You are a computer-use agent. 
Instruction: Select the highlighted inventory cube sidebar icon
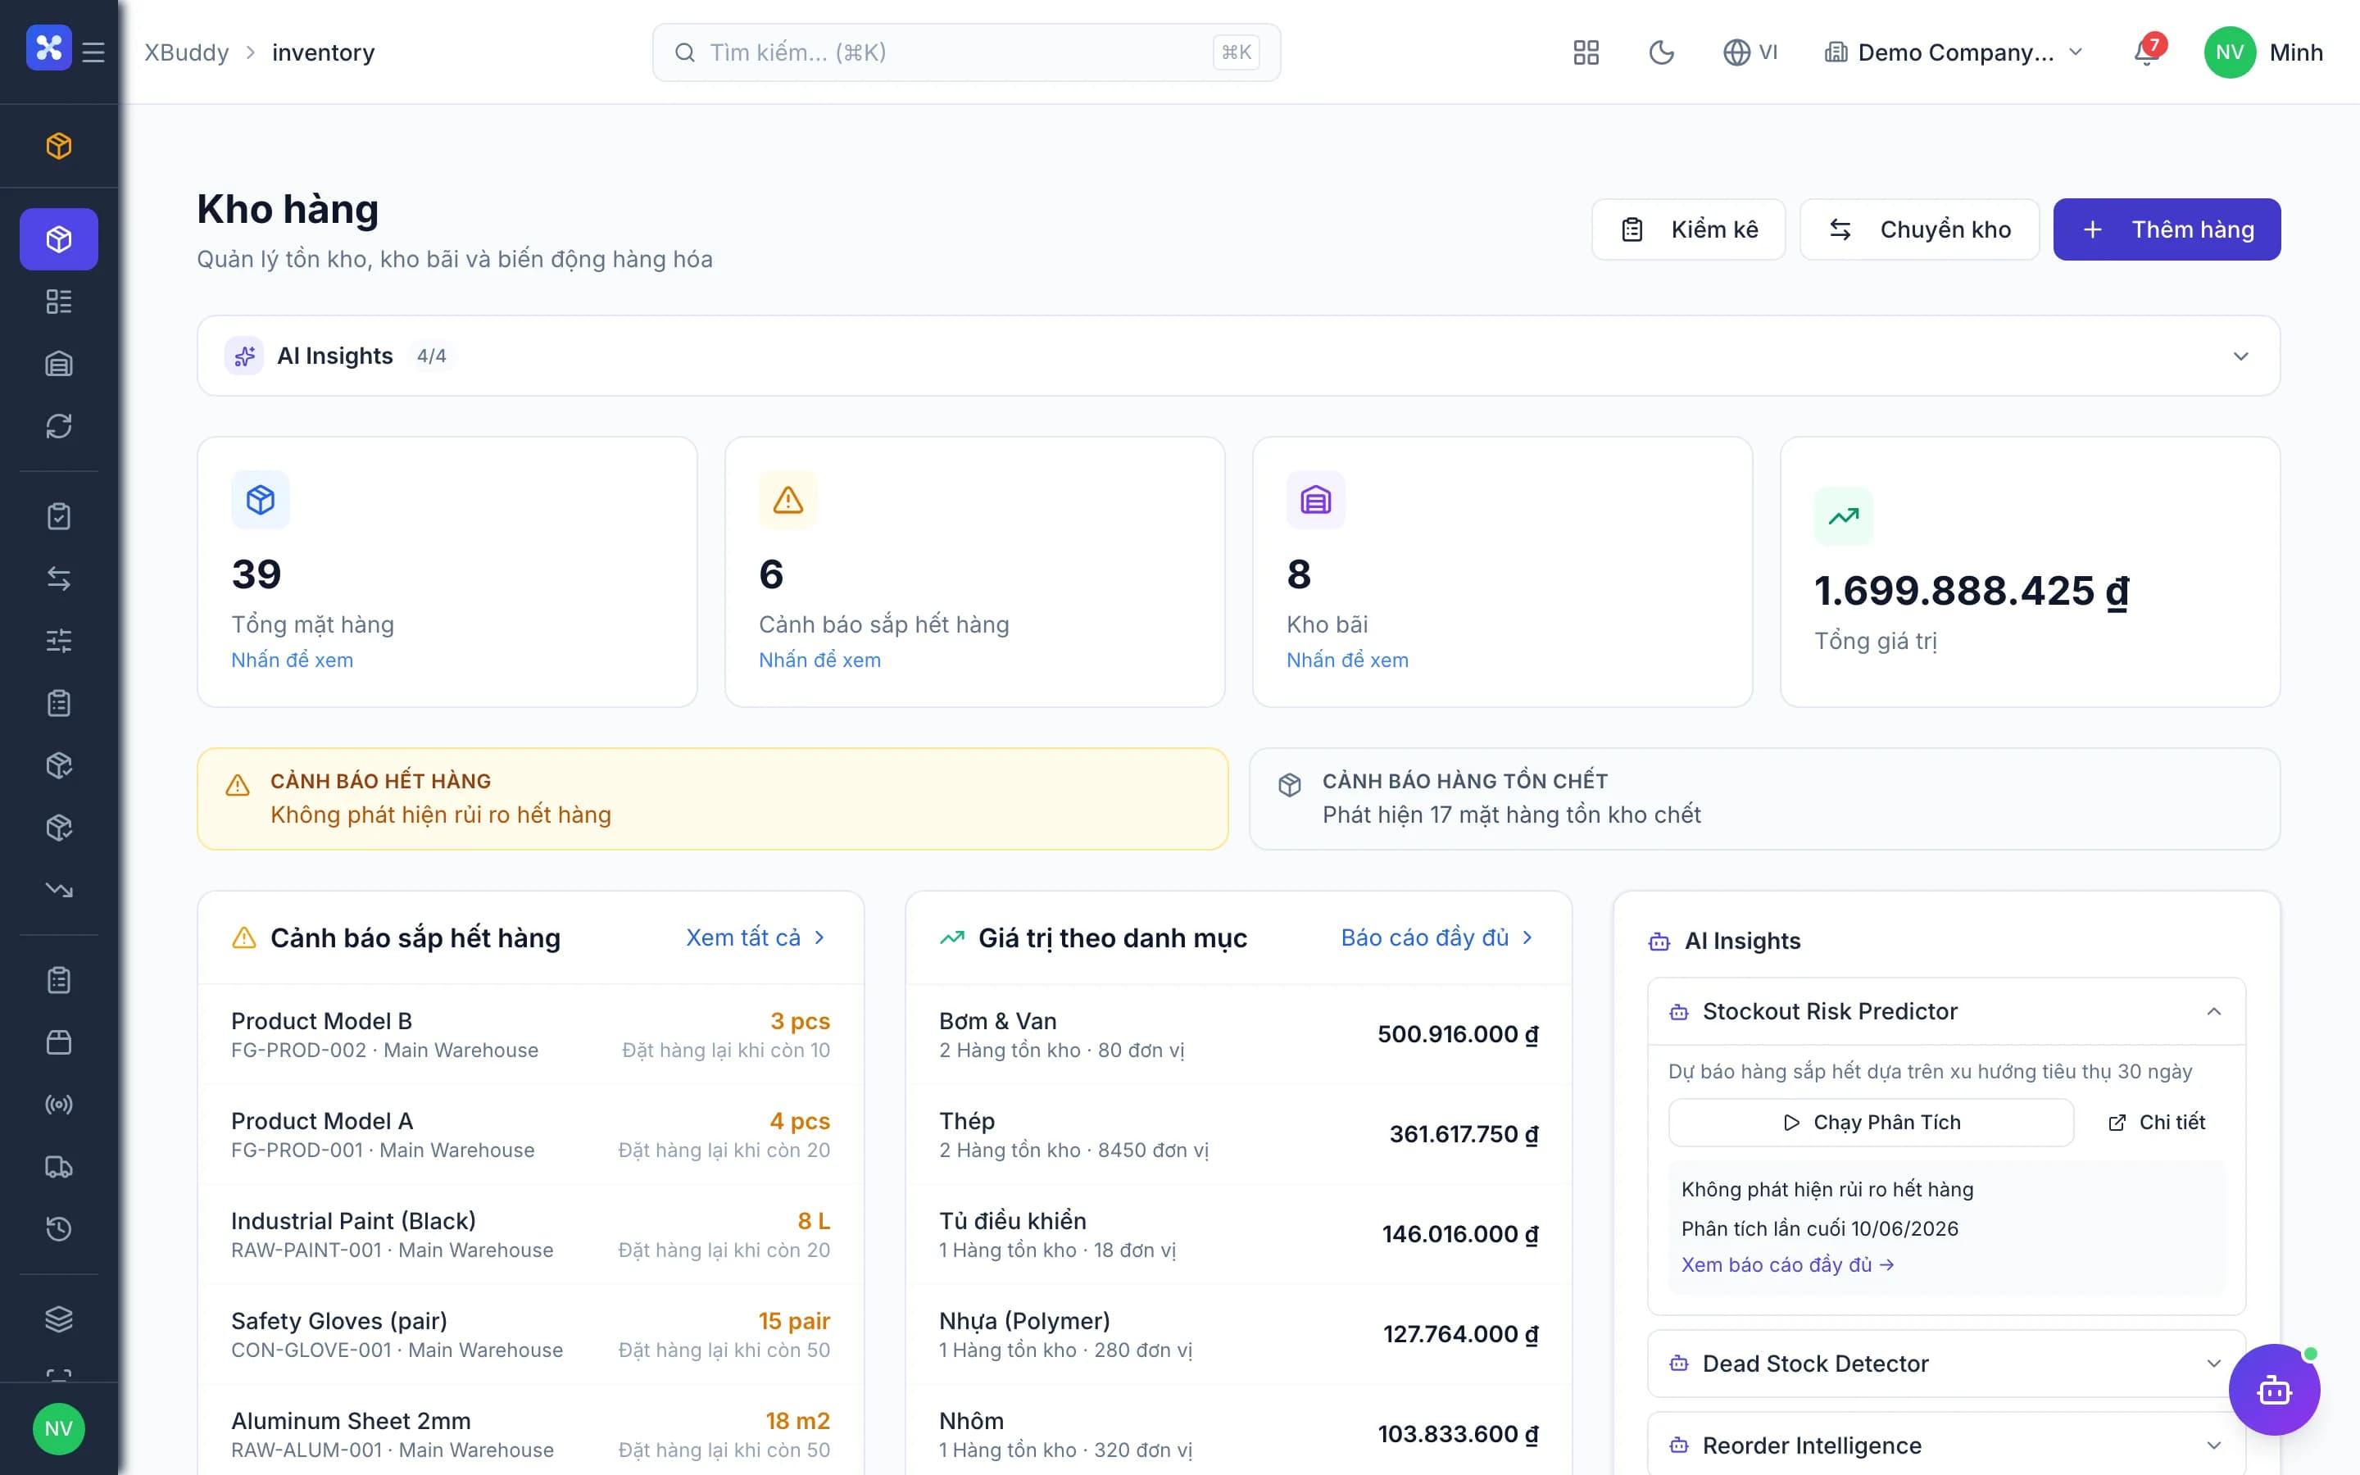point(58,239)
